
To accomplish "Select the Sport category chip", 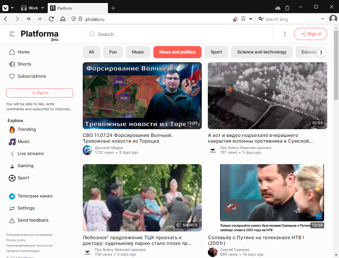I will click(216, 52).
